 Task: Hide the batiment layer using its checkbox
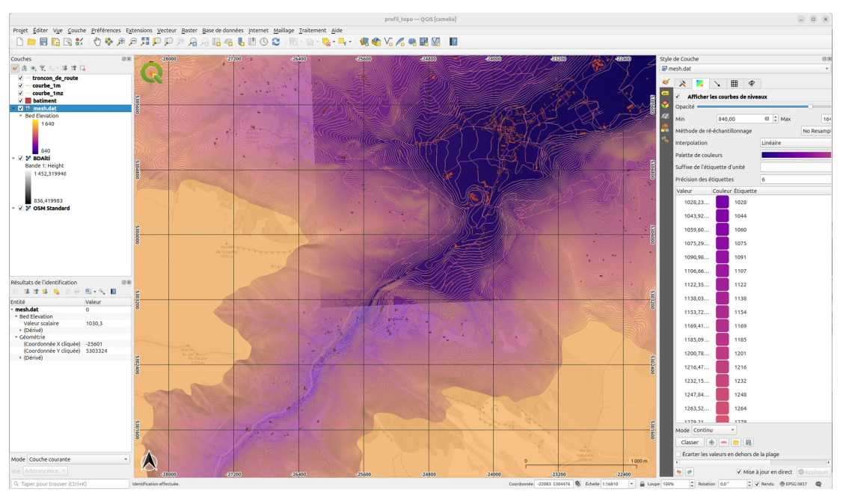[20, 100]
